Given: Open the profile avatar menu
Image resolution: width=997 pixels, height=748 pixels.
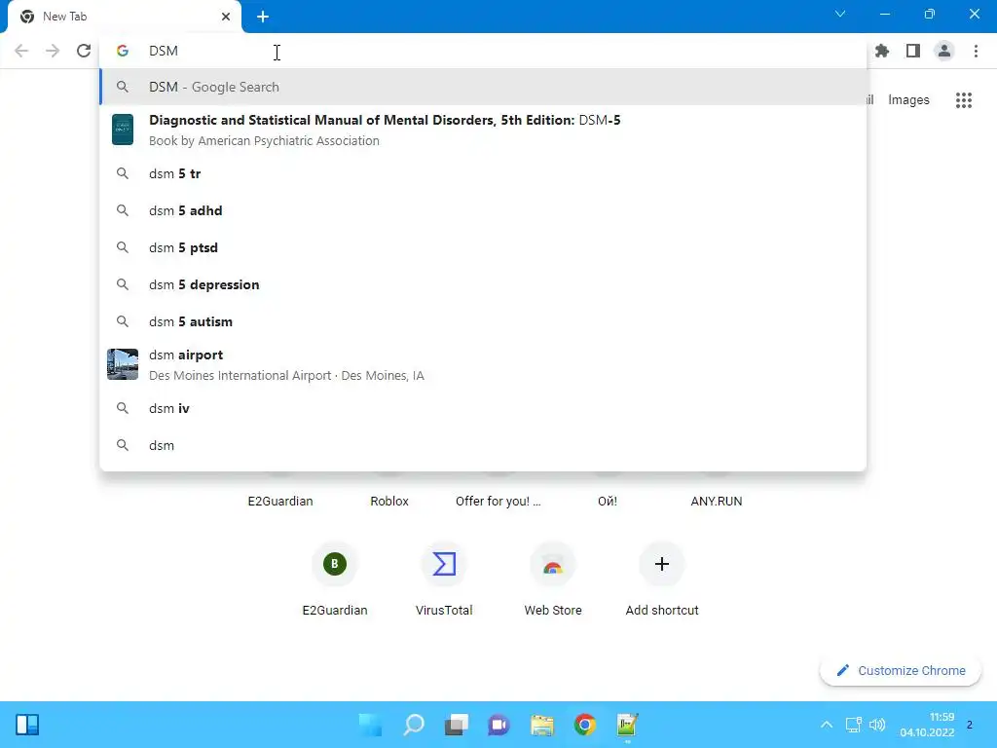Looking at the screenshot, I should point(944,51).
